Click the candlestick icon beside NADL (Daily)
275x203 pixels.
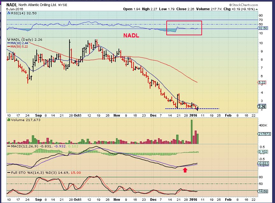click(9, 39)
